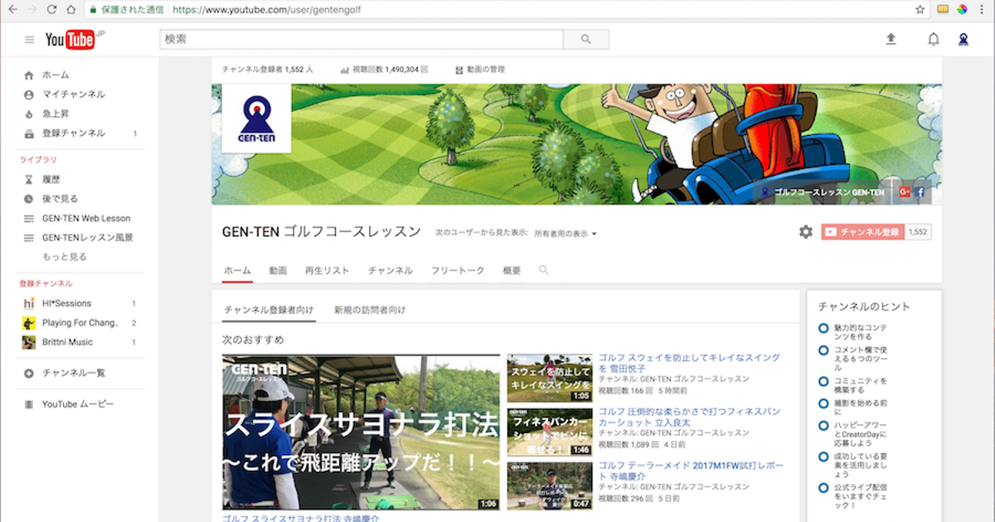Select the 再生リスト tab
The image size is (995, 522).
click(x=328, y=271)
